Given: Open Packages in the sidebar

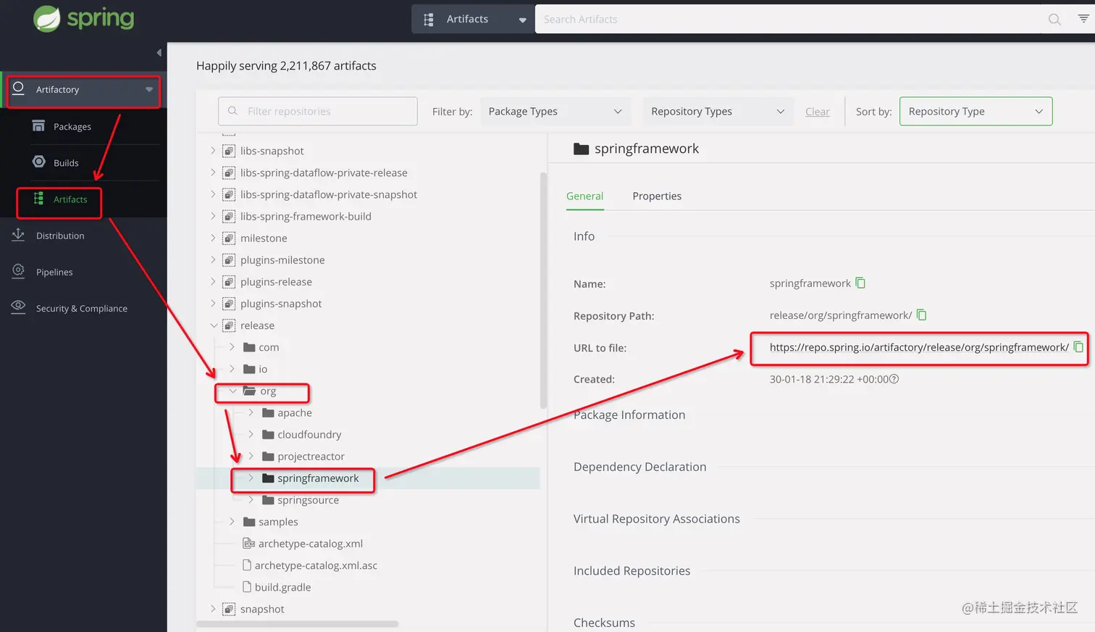Looking at the screenshot, I should click(72, 127).
